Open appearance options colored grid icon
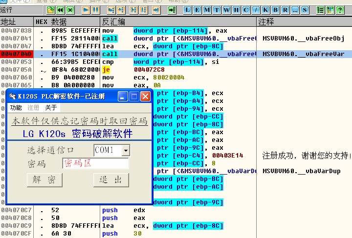 [x=330, y=10]
